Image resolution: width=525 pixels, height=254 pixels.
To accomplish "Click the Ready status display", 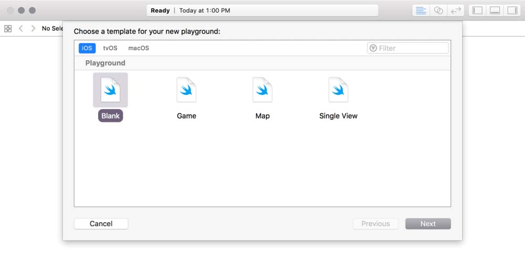I will pyautogui.click(x=262, y=10).
